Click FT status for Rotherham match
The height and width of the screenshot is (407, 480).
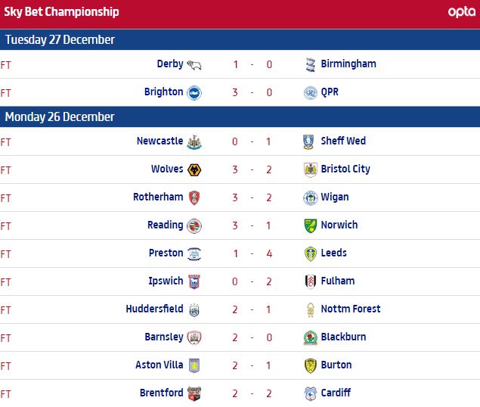click(x=6, y=198)
